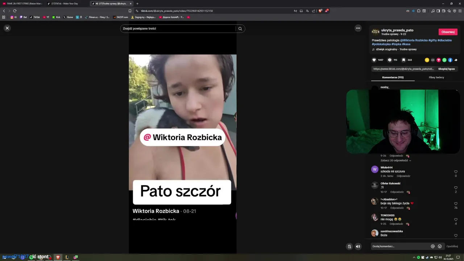Screen dimensions: 464x261
Task: Open the three-dots more options menu
Action: [358, 28]
